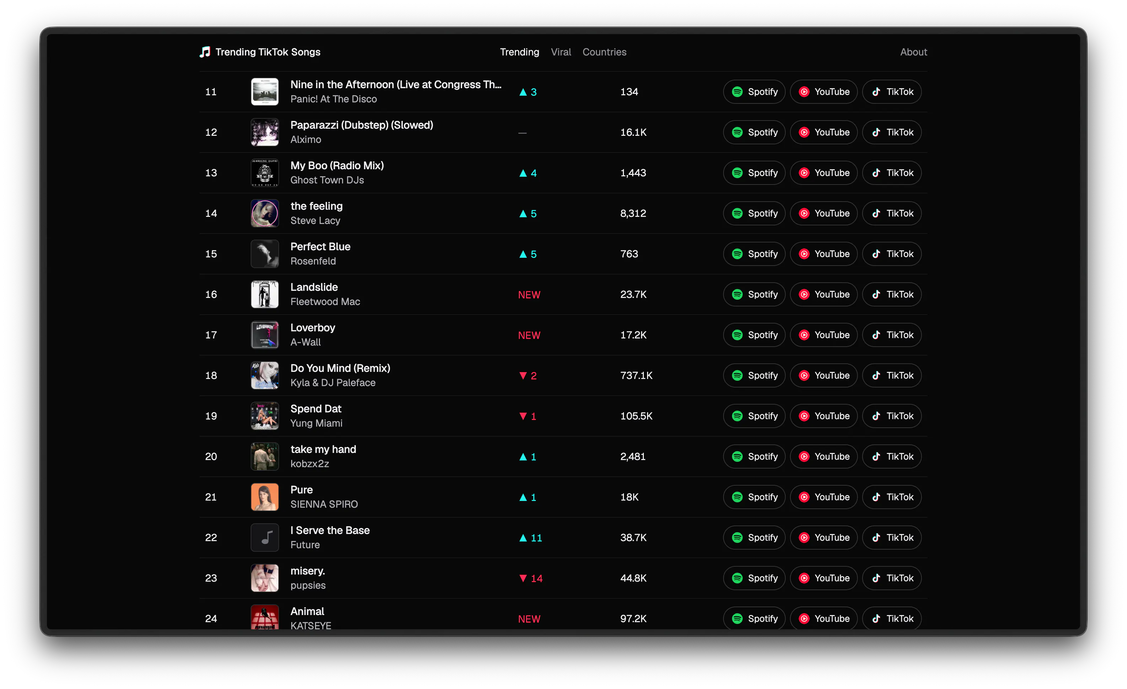Click Spotify icon in Perfect Blue row
1127x689 pixels.
737,254
